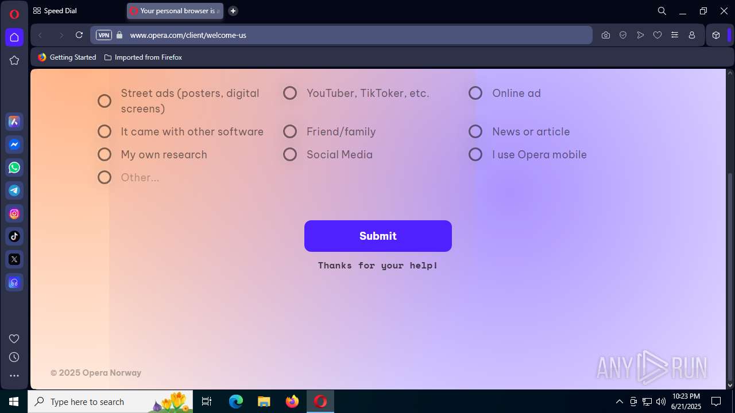This screenshot has height=413, width=735.
Task: Go to the Speed Dial home icon in sidebar
Action: pyautogui.click(x=14, y=37)
